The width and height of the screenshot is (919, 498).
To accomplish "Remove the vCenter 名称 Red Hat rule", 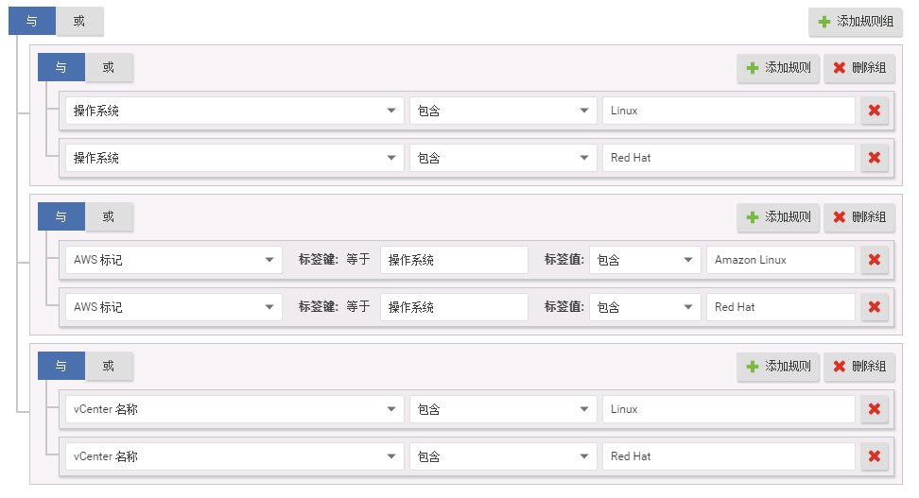I will pyautogui.click(x=874, y=456).
